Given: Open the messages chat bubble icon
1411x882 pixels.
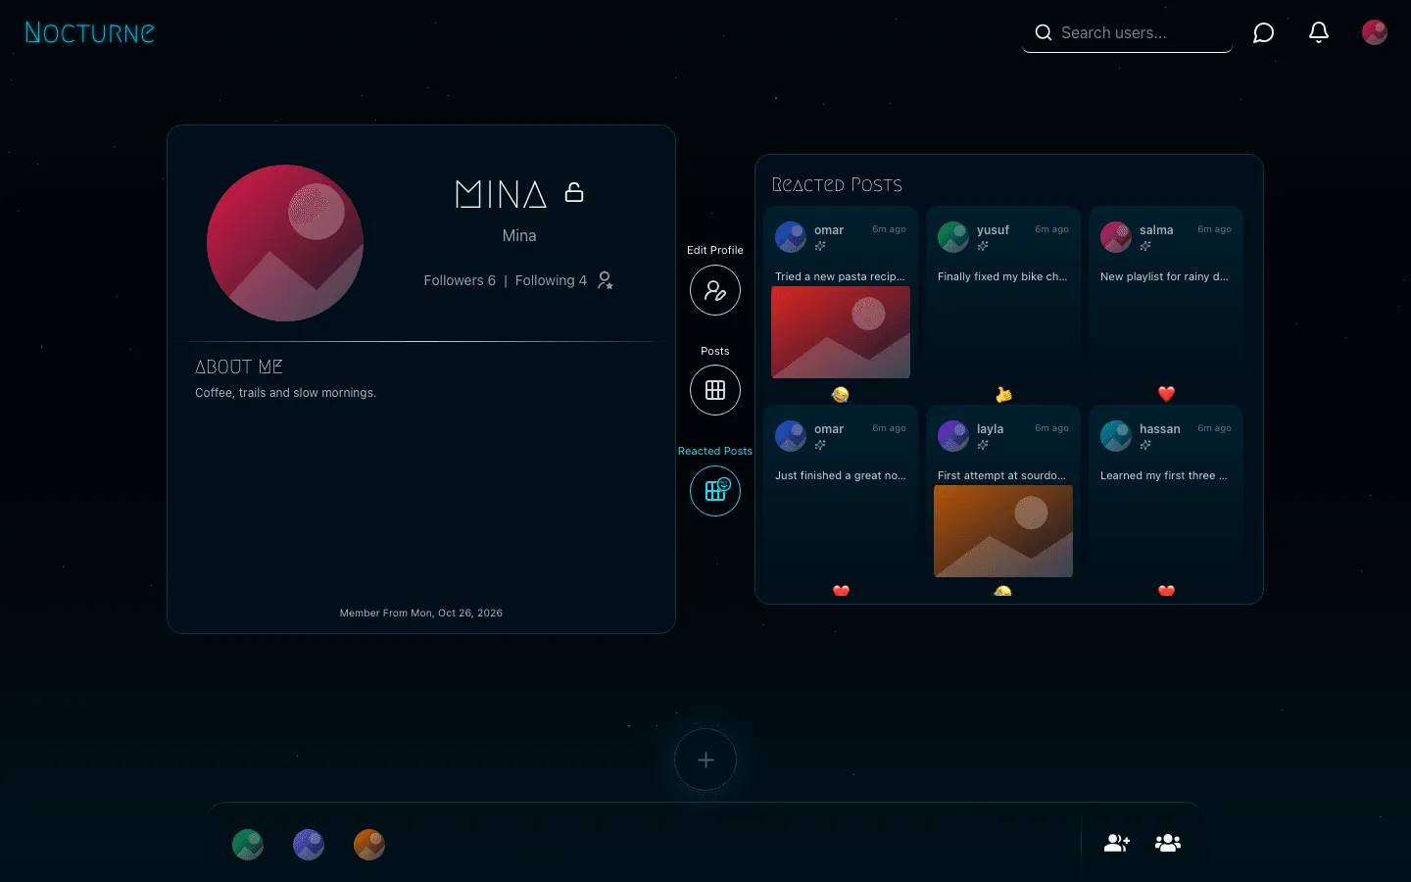Looking at the screenshot, I should point(1264,33).
